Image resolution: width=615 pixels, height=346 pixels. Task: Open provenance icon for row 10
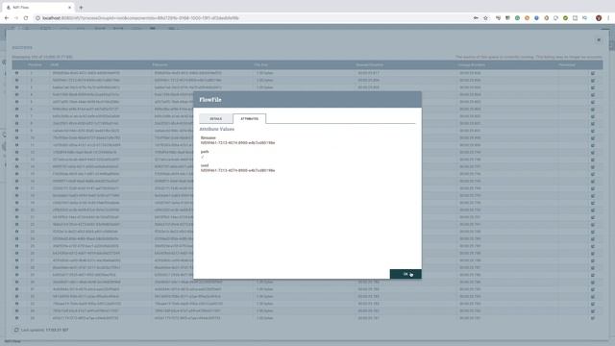[x=593, y=137]
